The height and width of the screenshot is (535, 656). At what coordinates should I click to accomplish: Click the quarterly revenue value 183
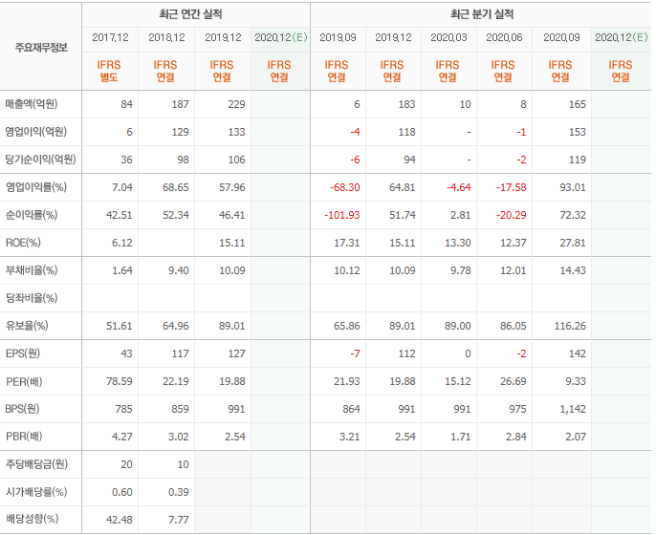[406, 104]
